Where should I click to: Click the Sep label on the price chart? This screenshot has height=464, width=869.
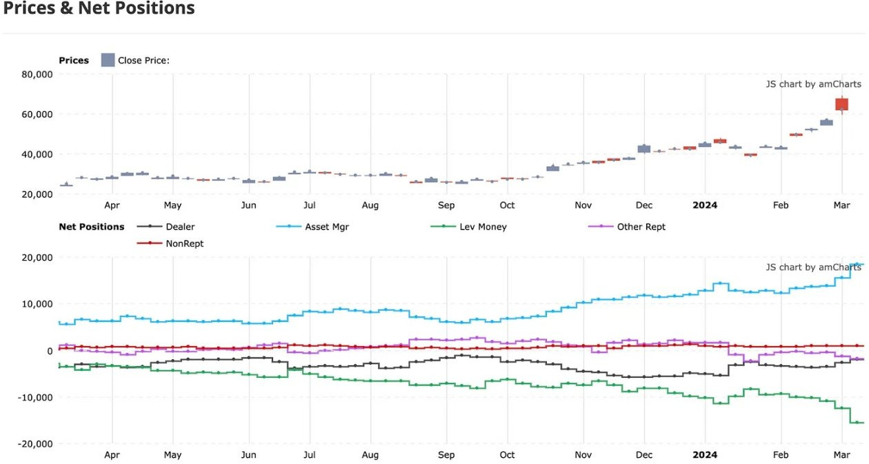446,205
